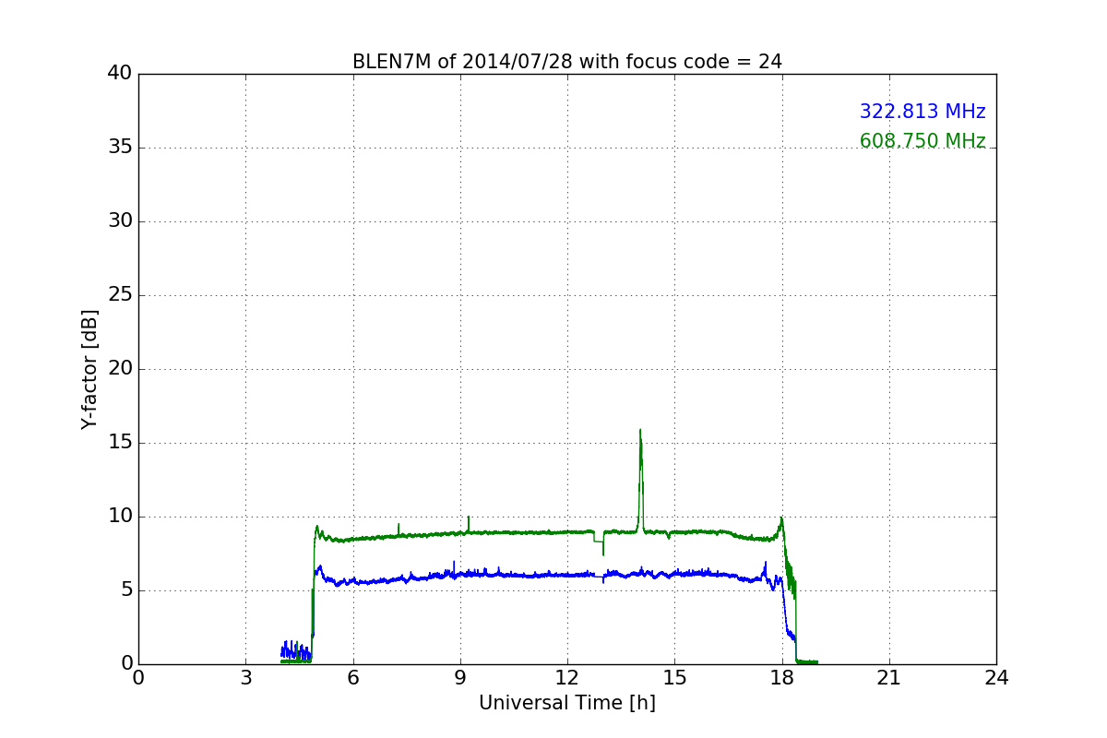
Task: Click the x-axis tick label '21'
Action: pyautogui.click(x=889, y=678)
